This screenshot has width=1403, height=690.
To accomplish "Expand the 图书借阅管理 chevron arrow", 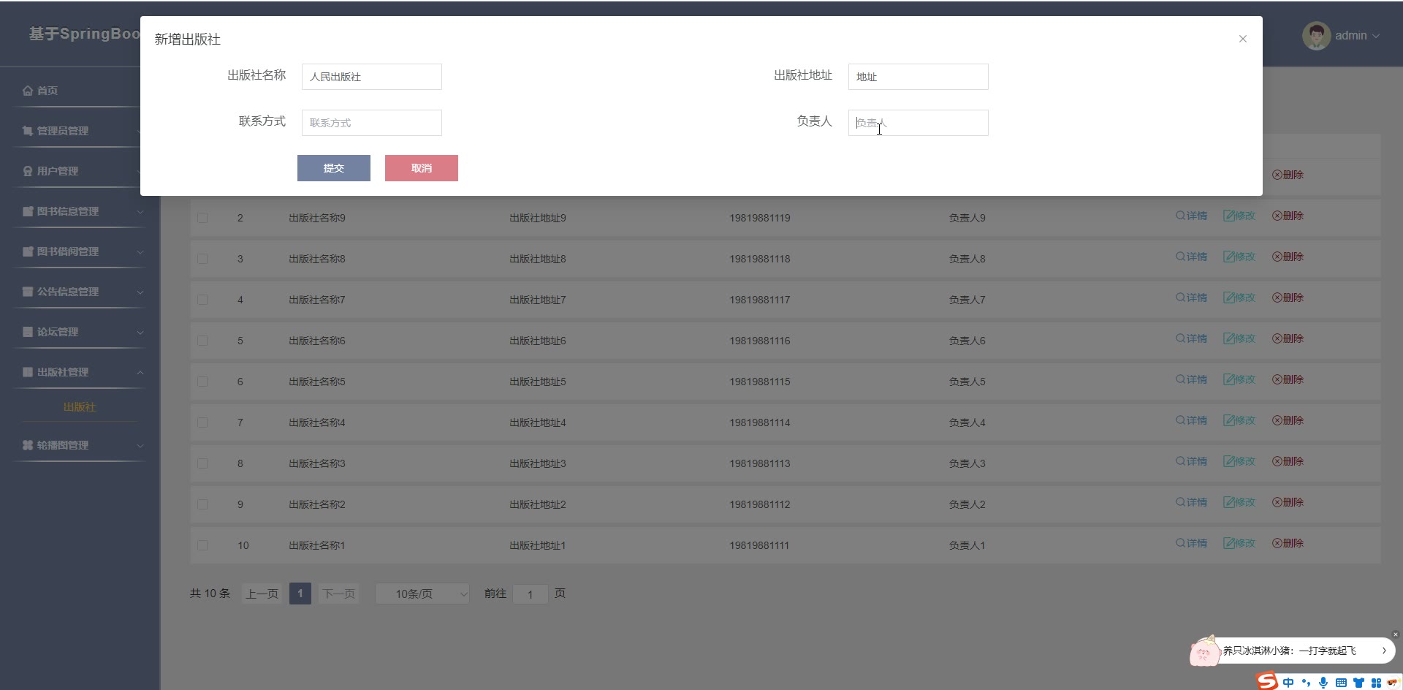I will click(x=140, y=252).
